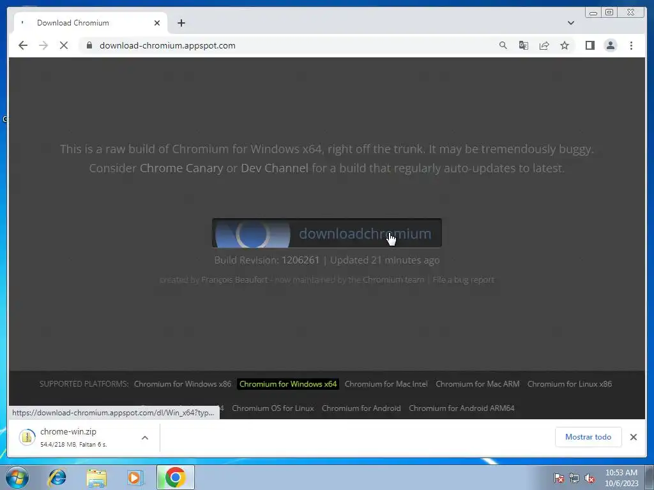Open the profile avatar menu

(610, 45)
